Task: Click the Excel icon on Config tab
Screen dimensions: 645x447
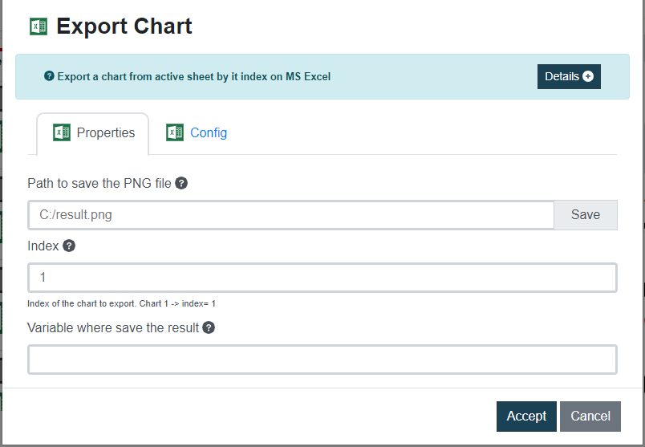Action: [x=175, y=132]
